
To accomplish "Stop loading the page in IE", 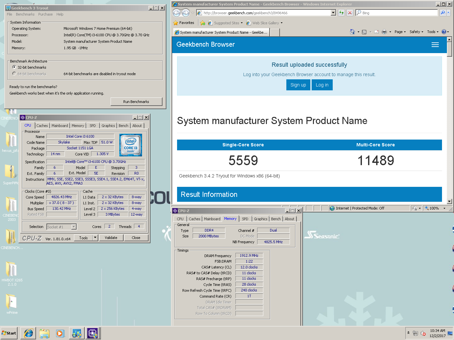I will 350,13.
